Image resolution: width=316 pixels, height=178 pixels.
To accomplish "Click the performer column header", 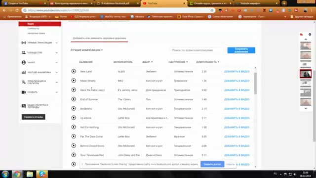I will pos(123,62).
